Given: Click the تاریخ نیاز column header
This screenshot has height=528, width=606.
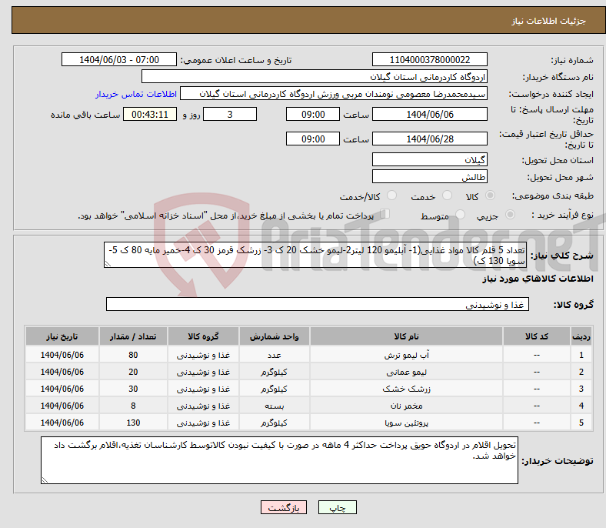Looking at the screenshot, I should (62, 337).
